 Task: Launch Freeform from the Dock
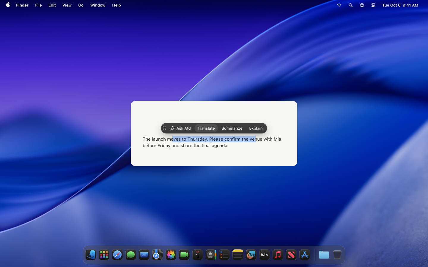point(251,255)
